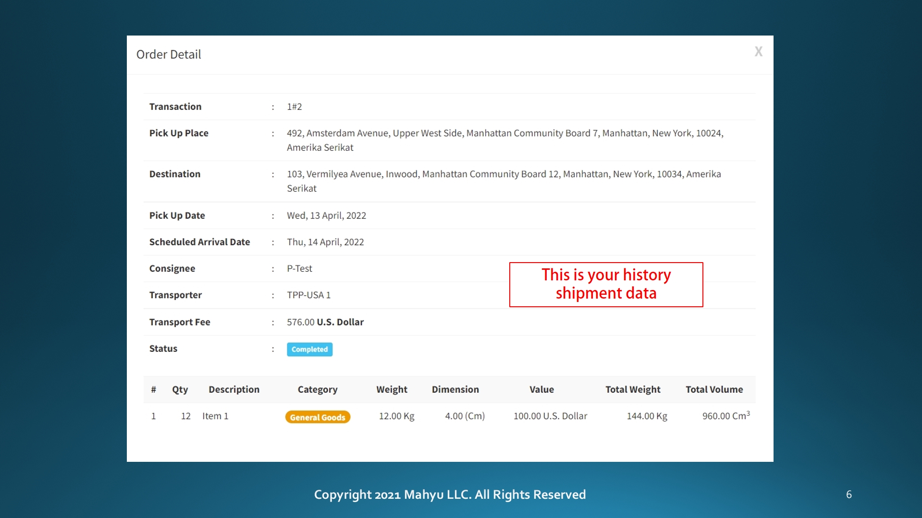
Task: Click the Destination address text
Action: (504, 181)
